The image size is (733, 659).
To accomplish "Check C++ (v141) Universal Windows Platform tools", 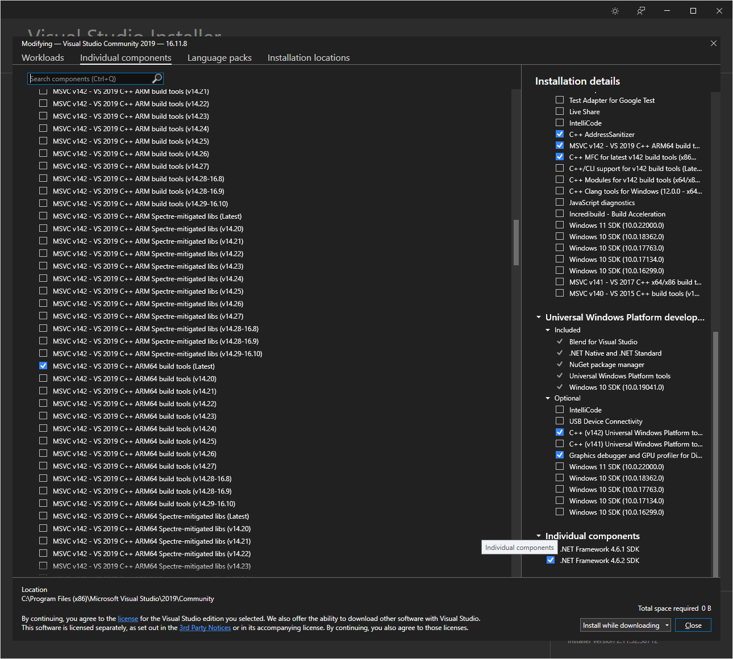I will point(560,444).
